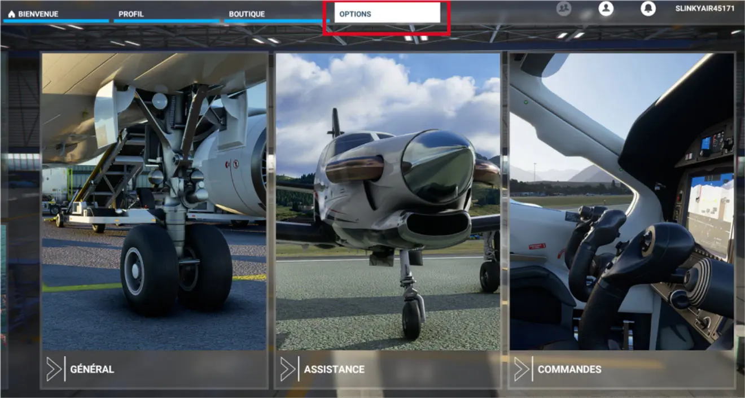
Task: Click the landing gear Général thumbnail
Action: click(x=154, y=202)
